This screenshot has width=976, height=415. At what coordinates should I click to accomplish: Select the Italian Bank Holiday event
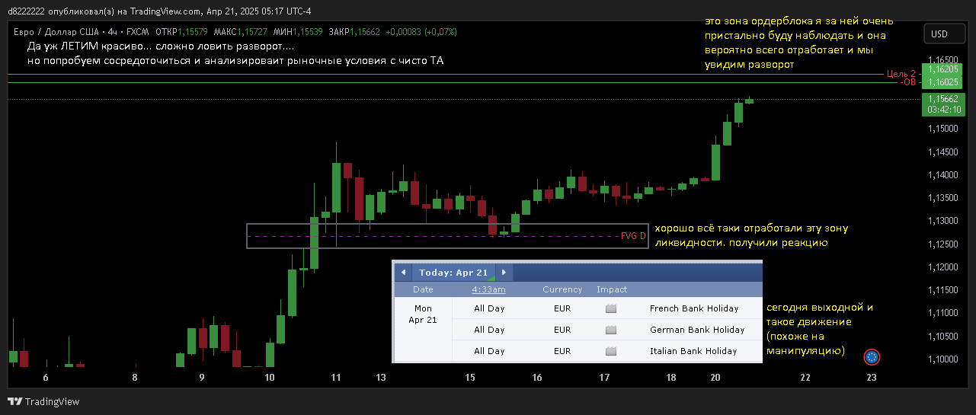point(693,352)
